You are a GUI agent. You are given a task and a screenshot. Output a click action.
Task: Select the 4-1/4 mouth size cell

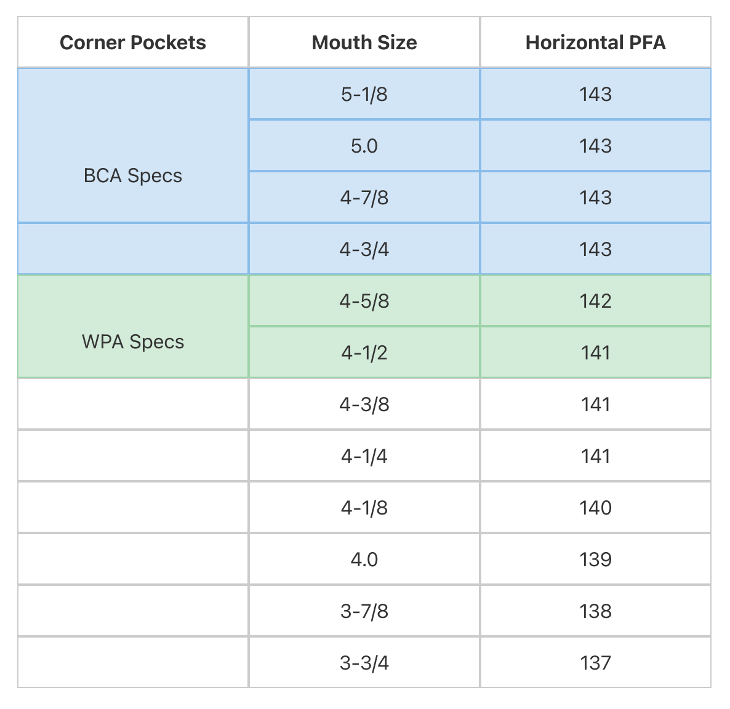click(x=364, y=456)
